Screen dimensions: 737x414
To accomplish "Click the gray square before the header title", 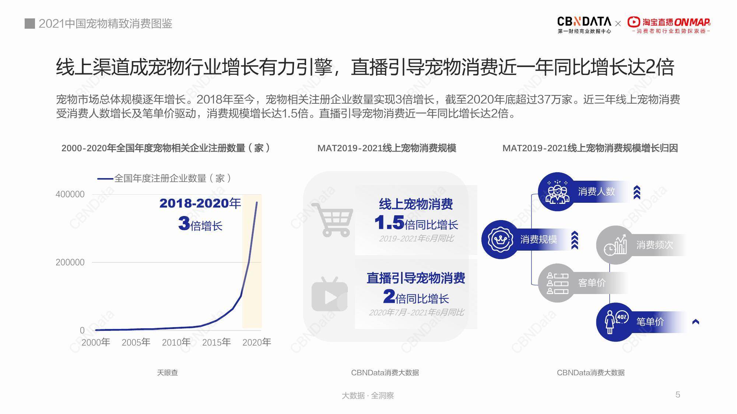I will click(29, 24).
